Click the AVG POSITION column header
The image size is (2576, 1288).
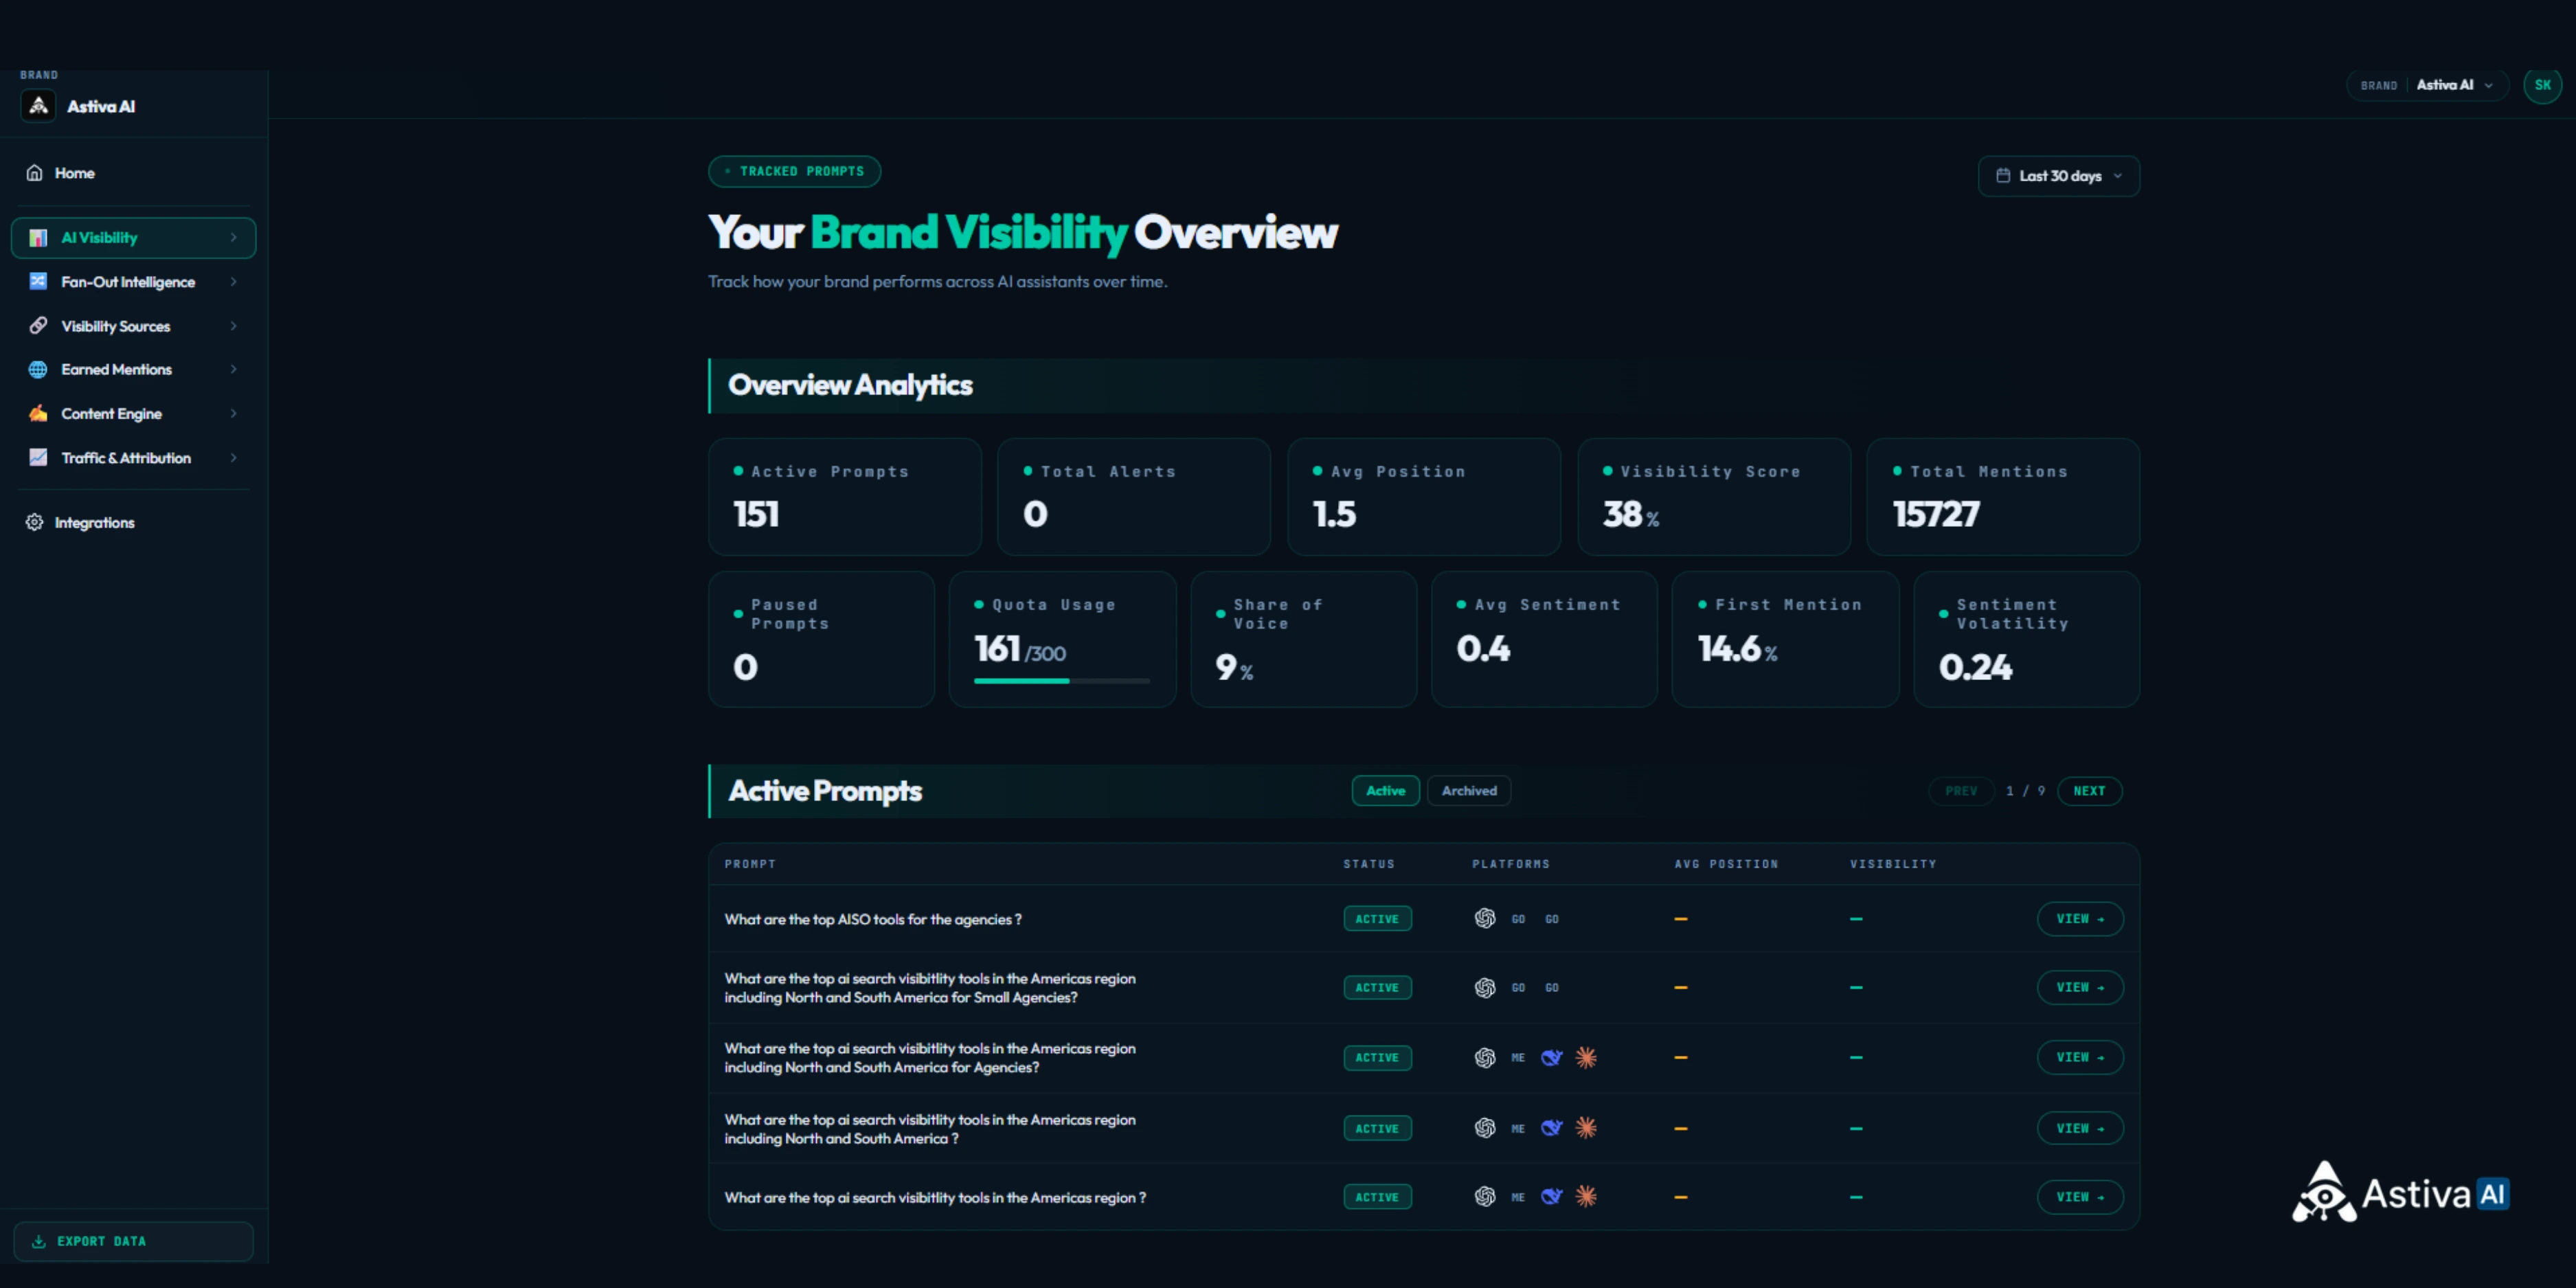coord(1726,864)
